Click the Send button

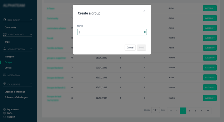pyautogui.click(x=141, y=48)
